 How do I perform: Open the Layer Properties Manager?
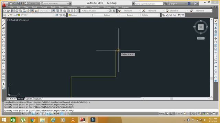5,15
